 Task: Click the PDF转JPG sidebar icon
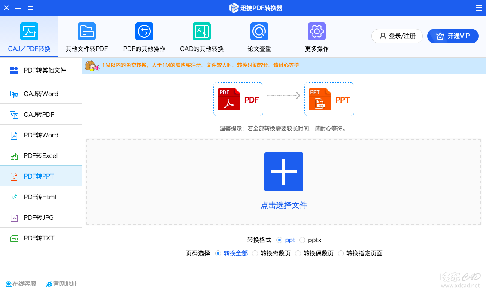coord(14,218)
